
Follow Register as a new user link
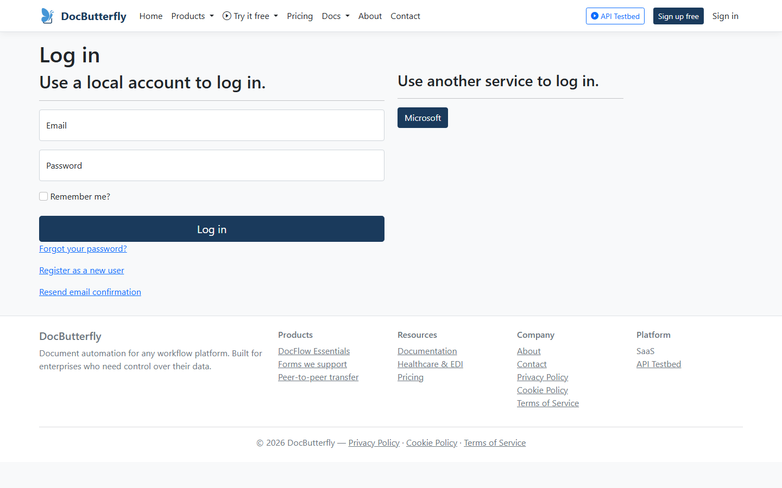81,270
